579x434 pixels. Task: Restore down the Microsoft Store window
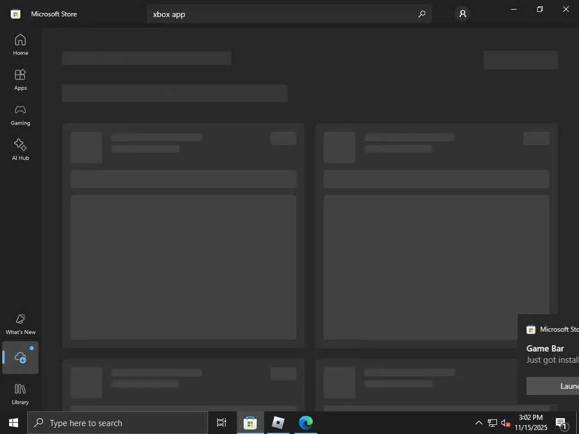(x=539, y=9)
